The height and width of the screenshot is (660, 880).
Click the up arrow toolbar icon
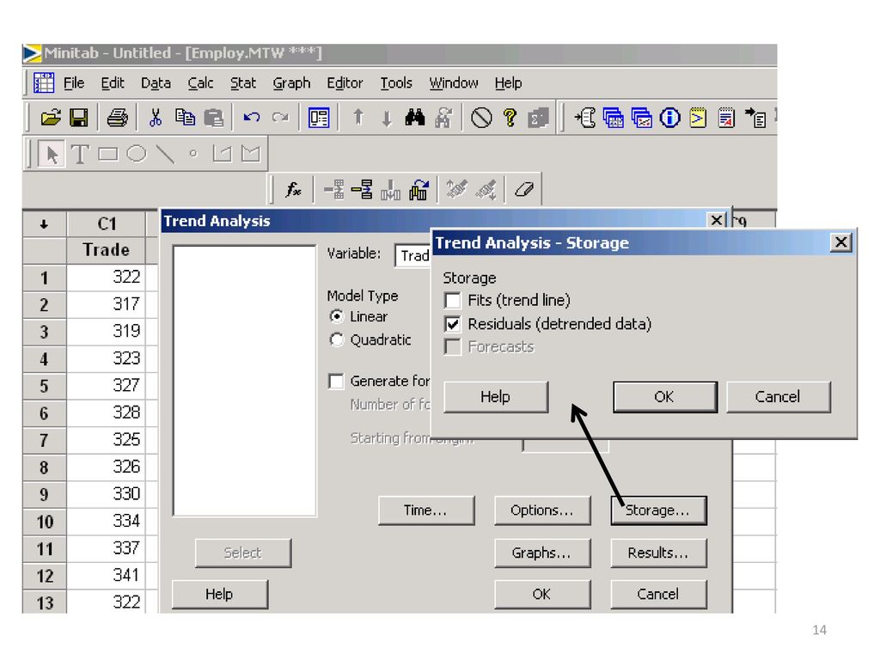358,118
